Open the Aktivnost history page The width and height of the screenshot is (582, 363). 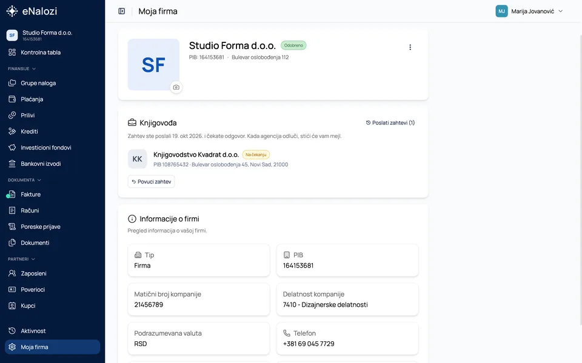point(52,331)
